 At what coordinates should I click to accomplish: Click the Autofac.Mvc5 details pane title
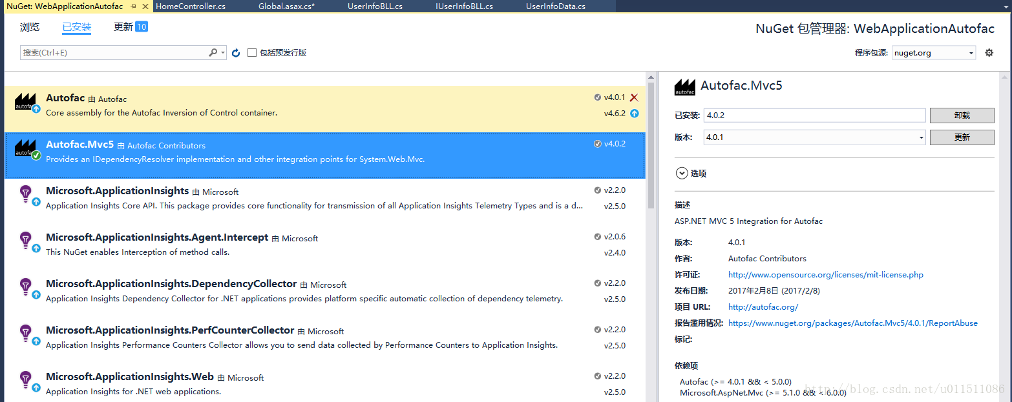click(741, 85)
